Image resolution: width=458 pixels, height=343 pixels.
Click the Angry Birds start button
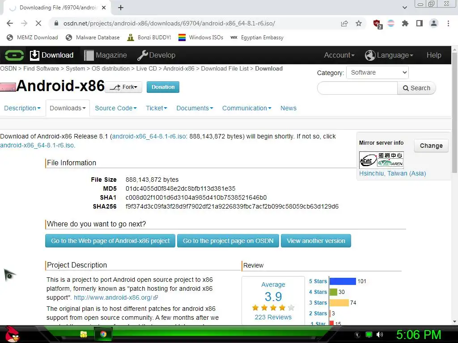coord(12,334)
